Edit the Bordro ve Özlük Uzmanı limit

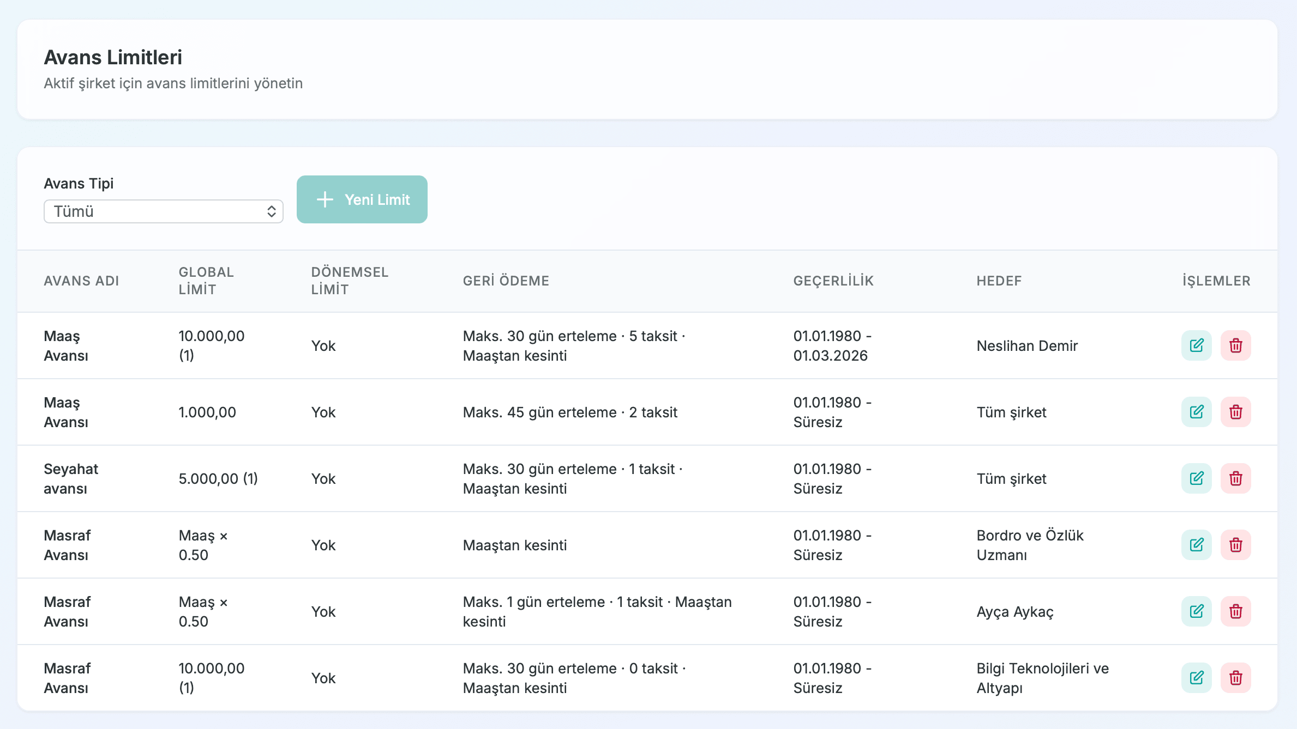(x=1196, y=545)
